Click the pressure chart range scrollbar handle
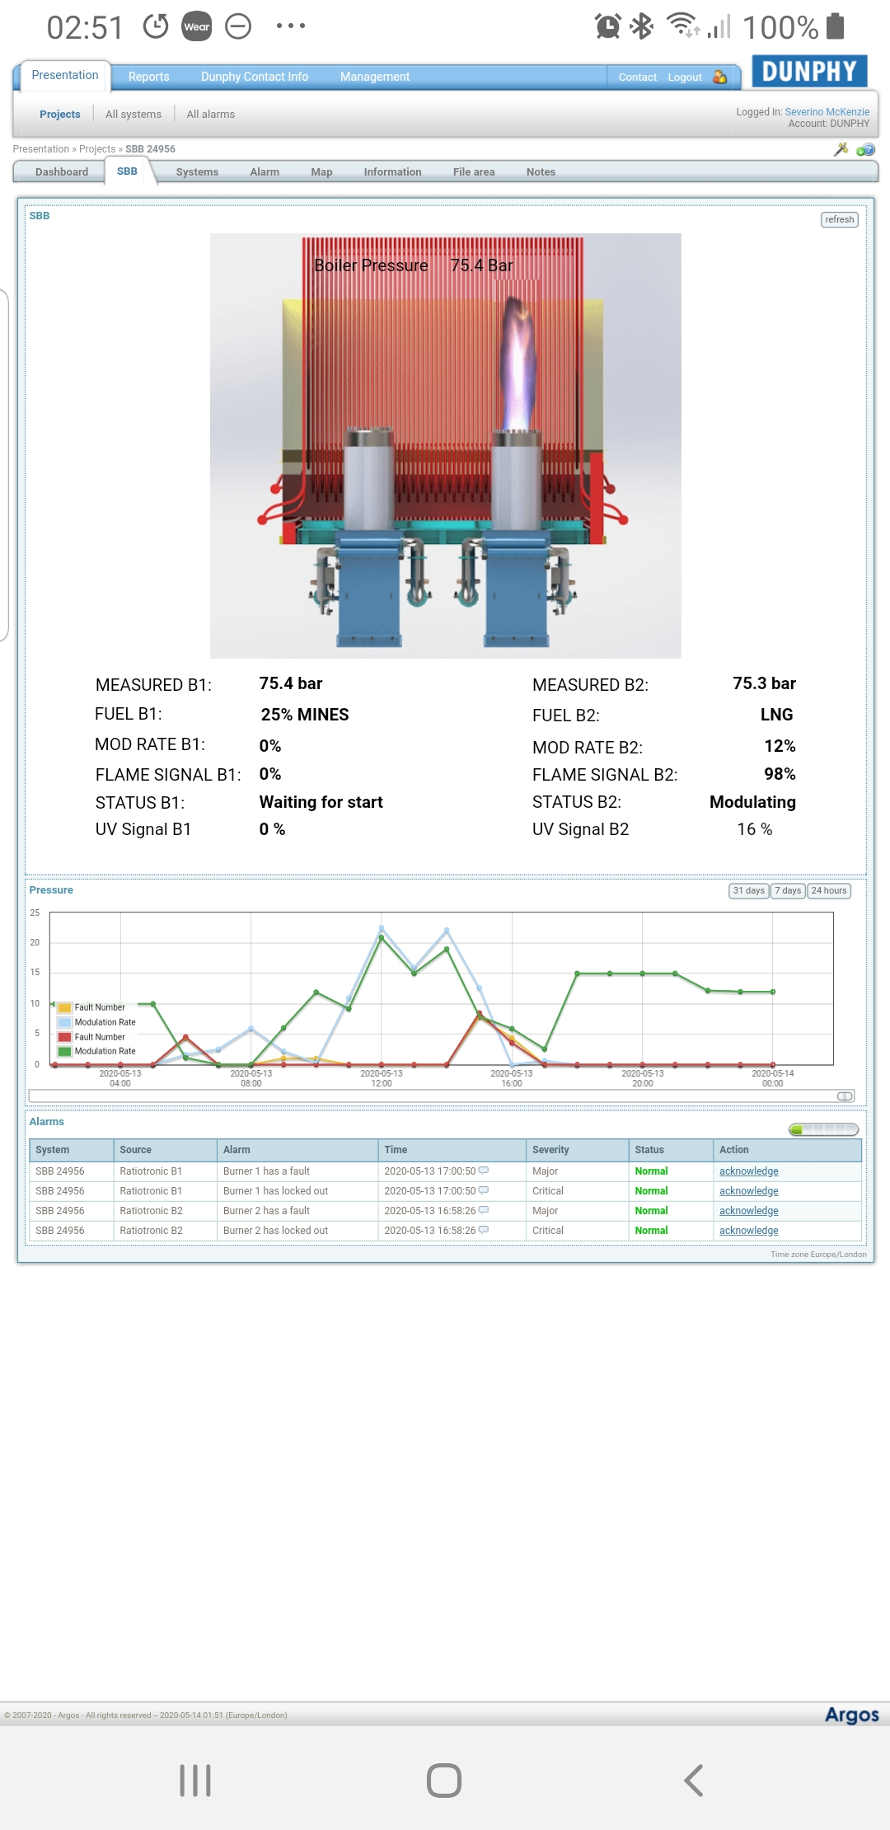890x1830 pixels. pos(845,1096)
